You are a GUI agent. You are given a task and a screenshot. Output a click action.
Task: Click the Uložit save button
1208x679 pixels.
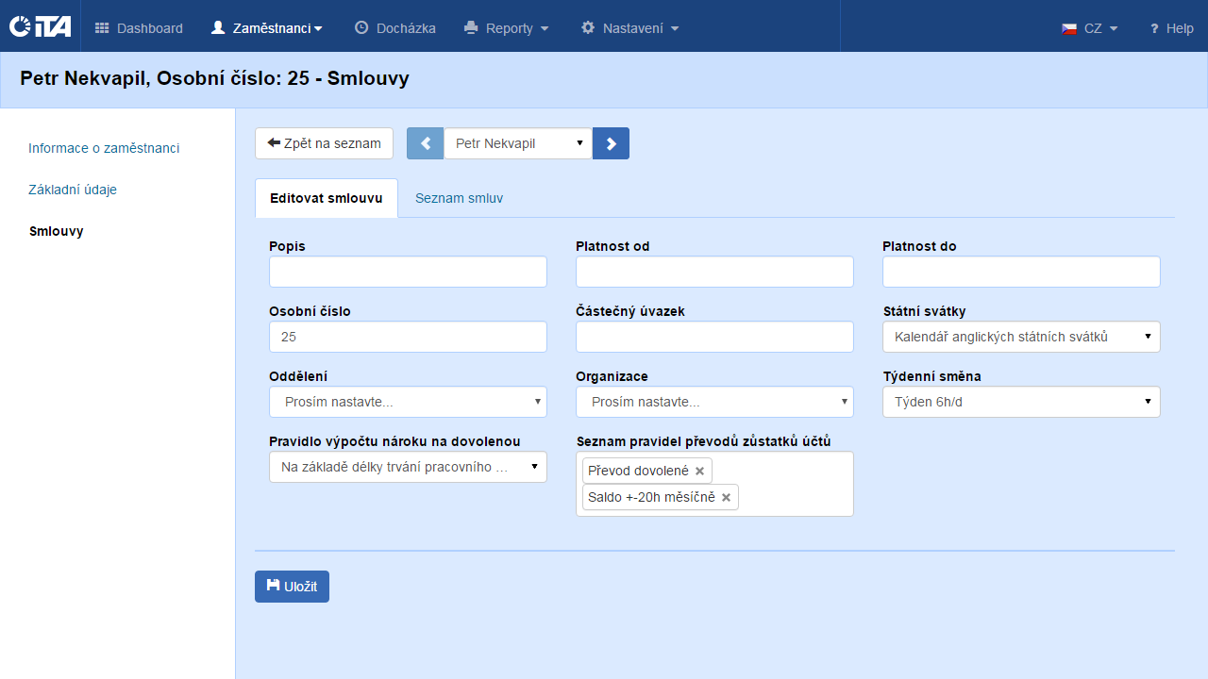[x=292, y=587]
